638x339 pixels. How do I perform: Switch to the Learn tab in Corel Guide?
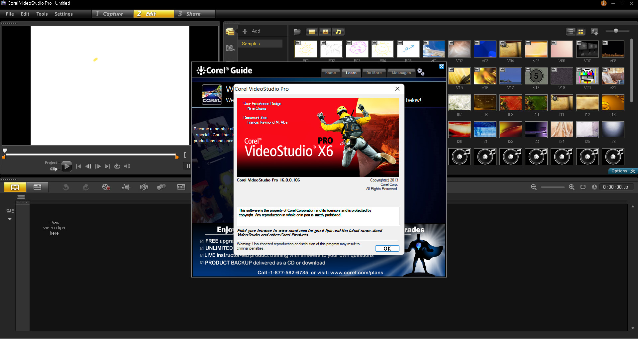pos(351,73)
